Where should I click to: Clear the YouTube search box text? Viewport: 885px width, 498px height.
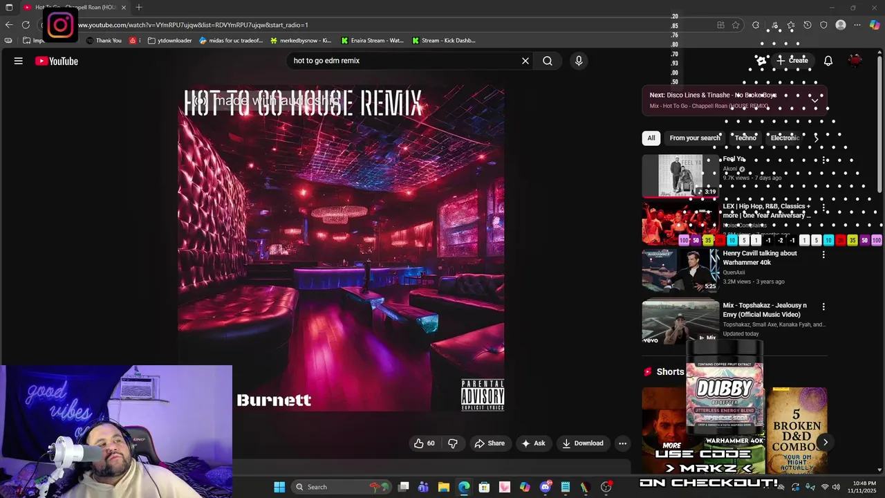click(525, 61)
